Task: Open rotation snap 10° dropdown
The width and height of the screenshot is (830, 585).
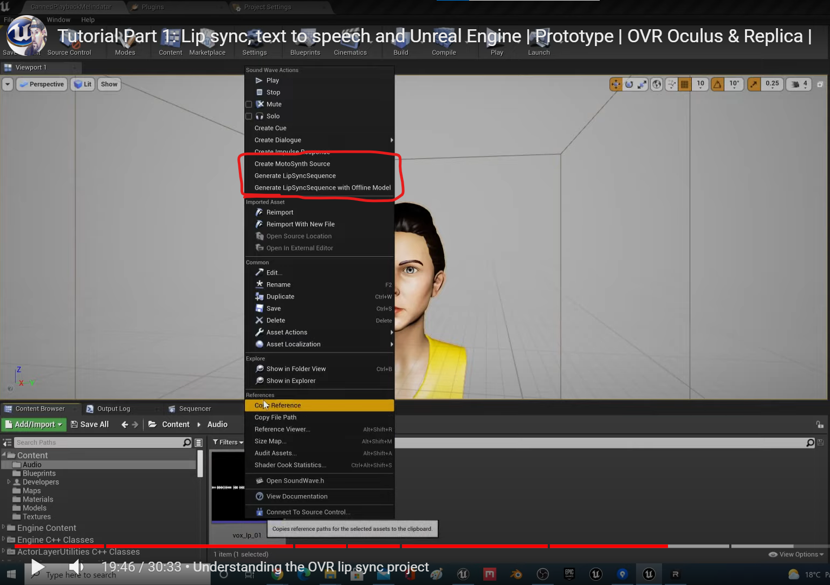Action: (734, 84)
